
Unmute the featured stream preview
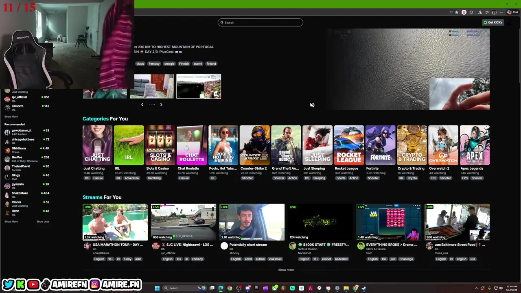(312, 105)
